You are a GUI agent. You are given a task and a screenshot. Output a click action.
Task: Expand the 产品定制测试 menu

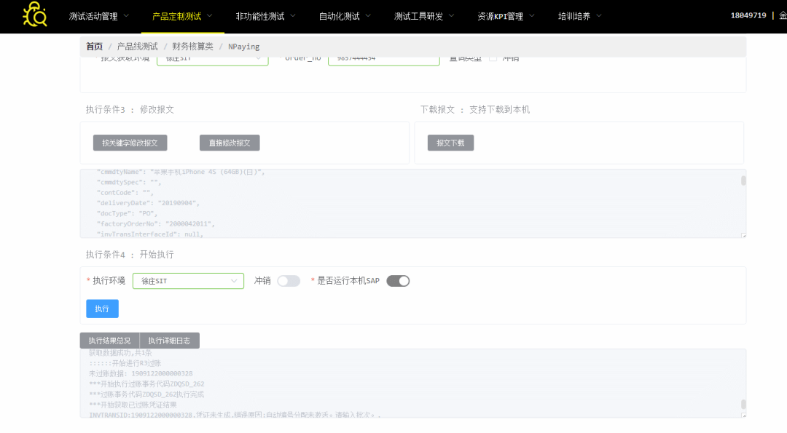182,16
